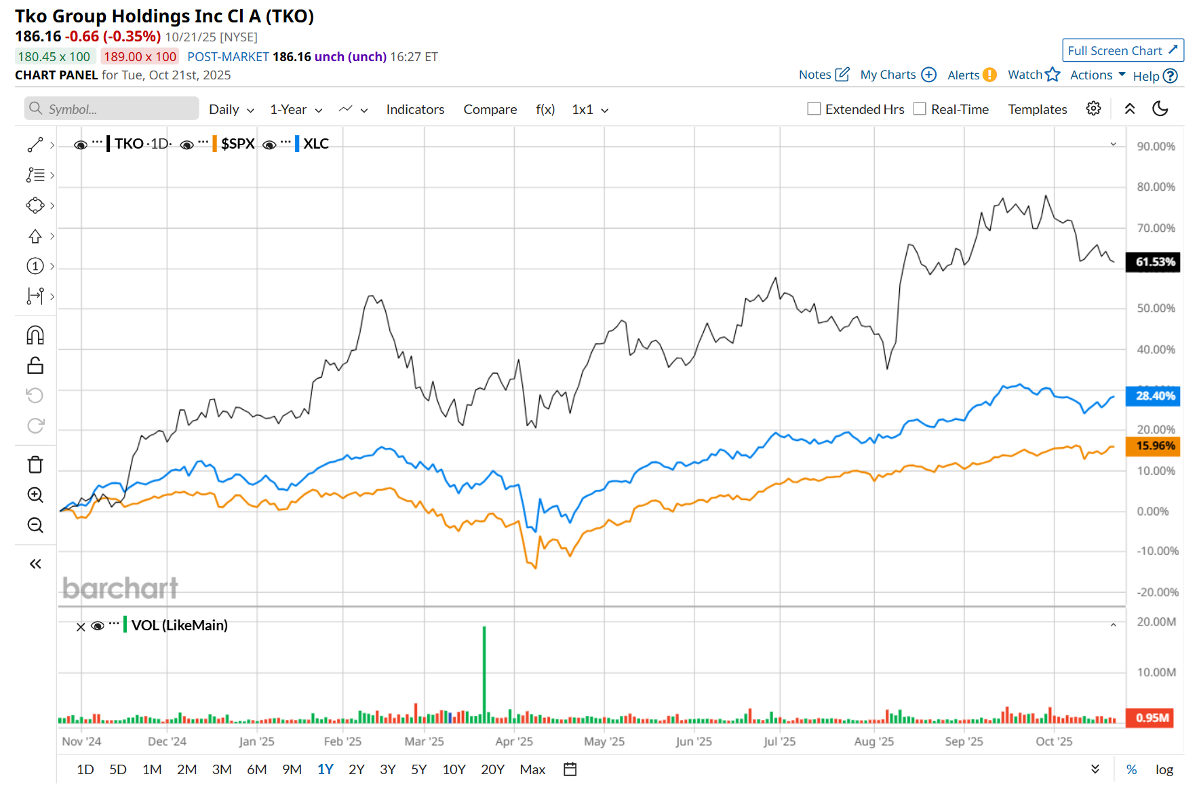Click the XLC blue color marker

[297, 144]
